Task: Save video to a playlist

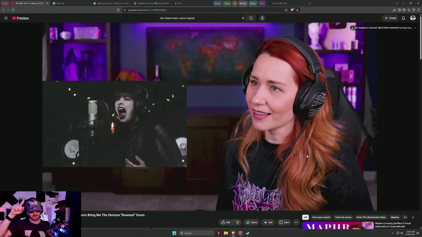Action: click(x=284, y=223)
